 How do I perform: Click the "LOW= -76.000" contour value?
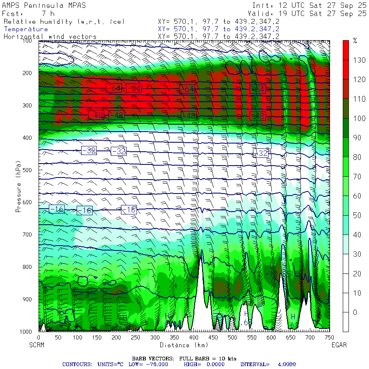[x=148, y=364]
